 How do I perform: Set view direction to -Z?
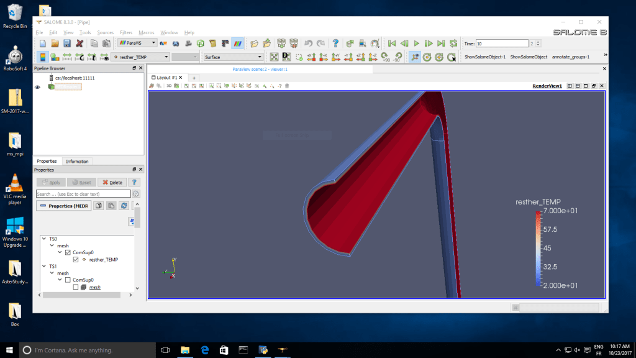coord(373,57)
